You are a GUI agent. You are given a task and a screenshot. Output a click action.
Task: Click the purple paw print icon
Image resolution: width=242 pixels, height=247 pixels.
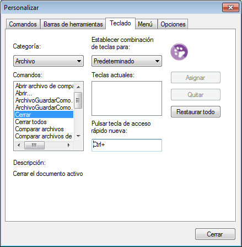179,52
